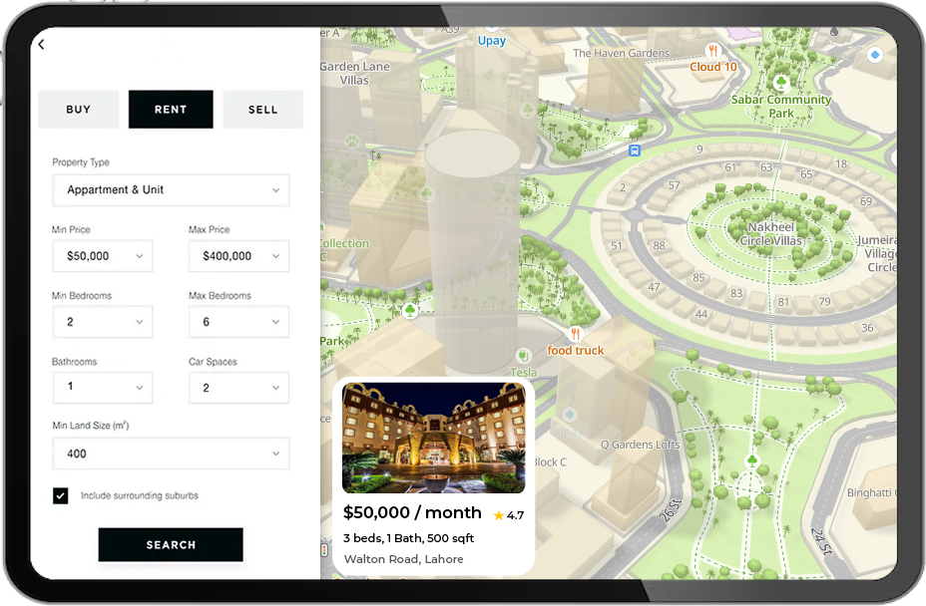Screen dimensions: 926x606
Task: Open the hotel property listing photo
Action: (433, 438)
